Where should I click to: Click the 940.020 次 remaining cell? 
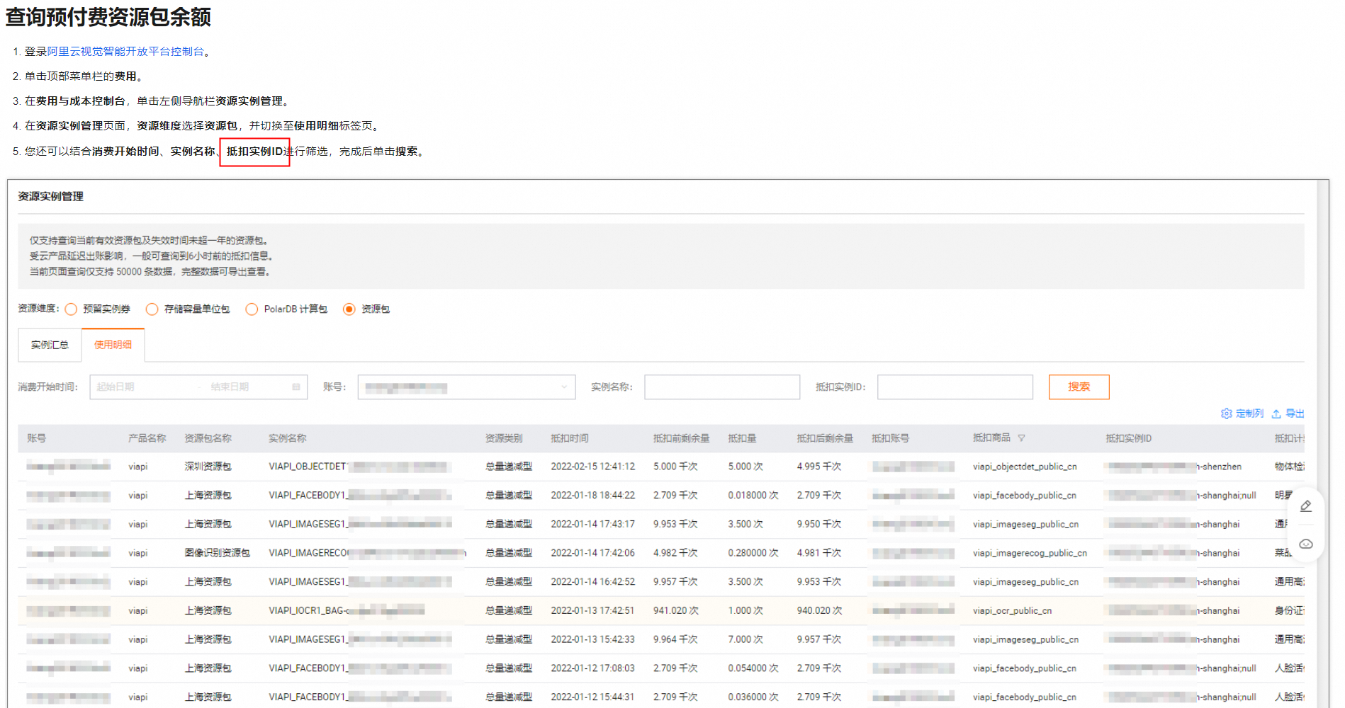coord(819,610)
